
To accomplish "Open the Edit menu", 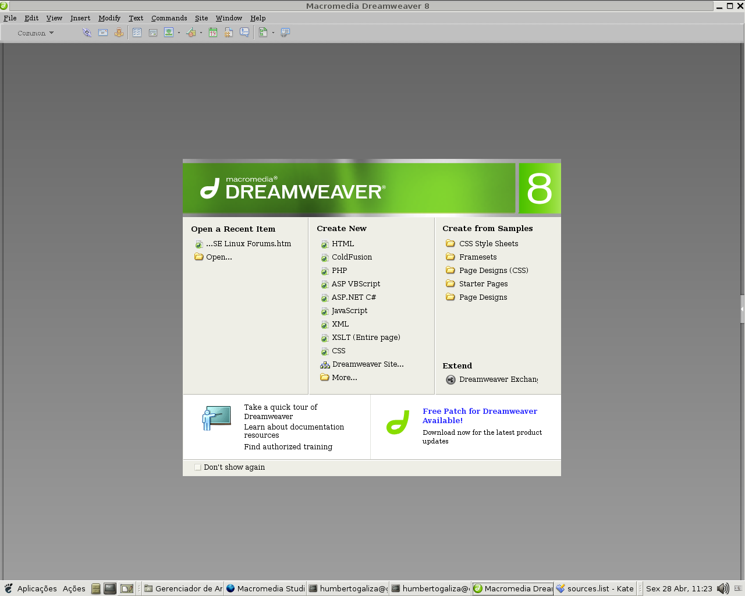I will [x=31, y=18].
